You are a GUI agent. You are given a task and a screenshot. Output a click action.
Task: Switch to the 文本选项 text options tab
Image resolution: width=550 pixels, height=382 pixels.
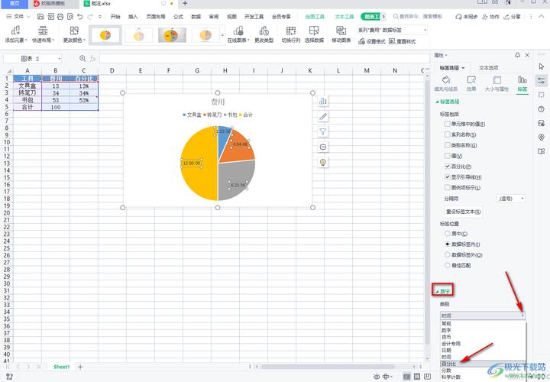point(488,68)
